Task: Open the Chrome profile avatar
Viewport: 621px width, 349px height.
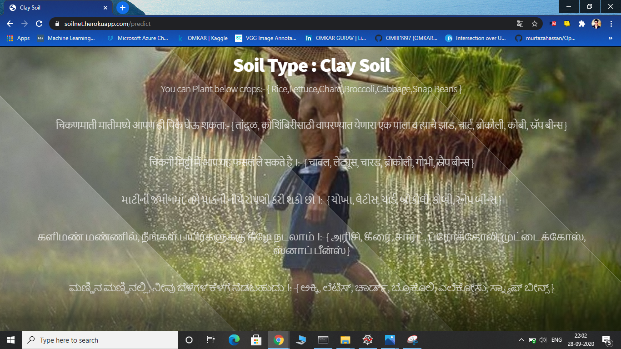Action: [x=596, y=24]
